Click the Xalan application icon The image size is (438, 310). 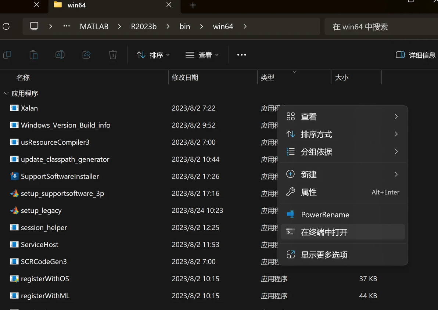(x=14, y=108)
